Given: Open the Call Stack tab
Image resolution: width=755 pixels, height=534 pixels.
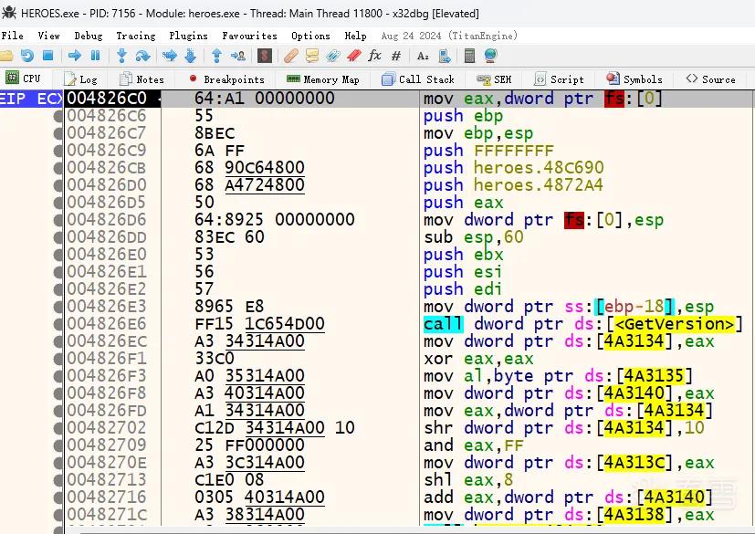Looking at the screenshot, I should coord(418,79).
